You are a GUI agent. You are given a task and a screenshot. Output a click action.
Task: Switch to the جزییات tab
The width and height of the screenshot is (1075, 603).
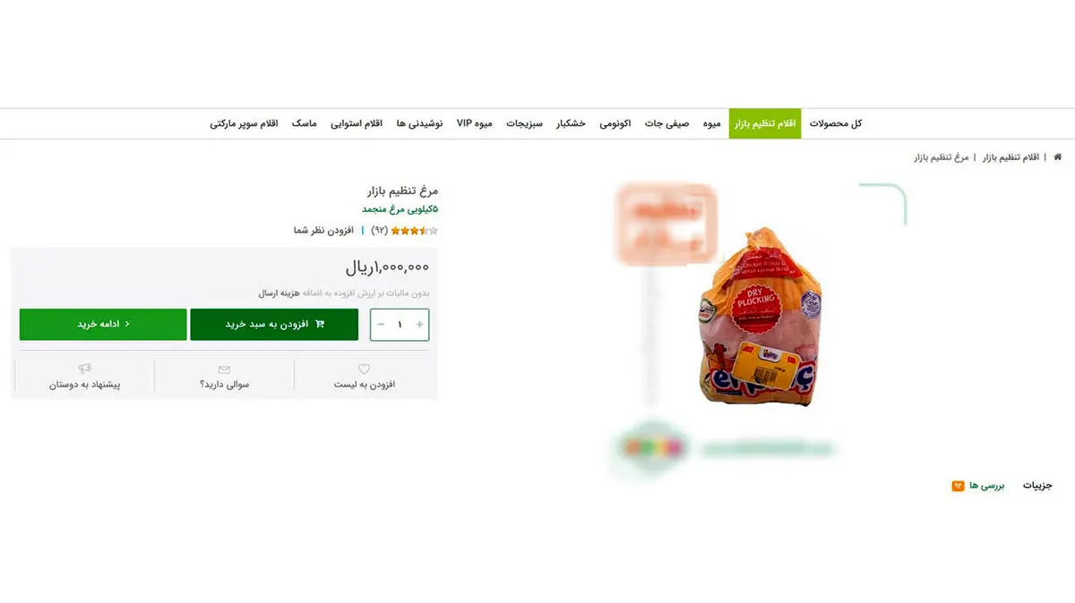(1038, 486)
